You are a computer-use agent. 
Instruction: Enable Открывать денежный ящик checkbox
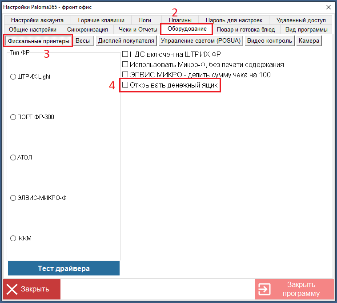[x=125, y=85]
